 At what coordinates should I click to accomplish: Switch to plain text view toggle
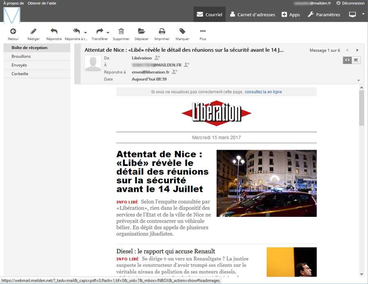pyautogui.click(x=356, y=60)
